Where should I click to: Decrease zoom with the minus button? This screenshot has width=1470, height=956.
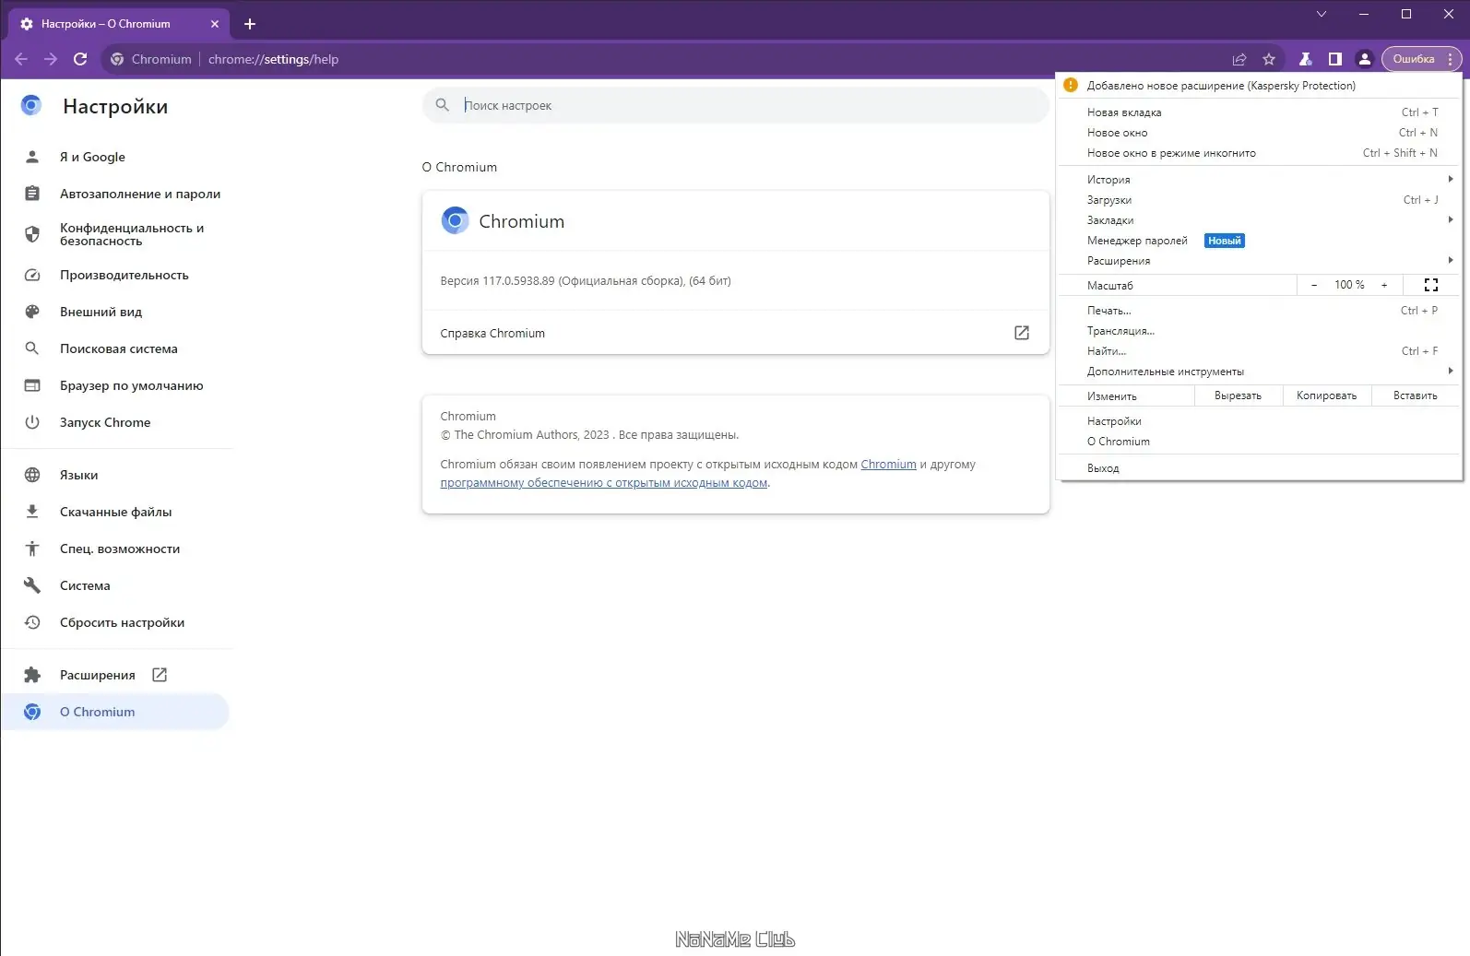(1314, 285)
